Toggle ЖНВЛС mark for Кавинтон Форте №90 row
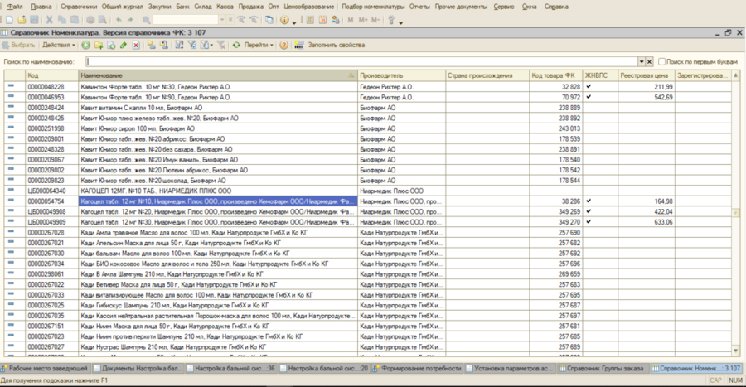Image resolution: width=746 pixels, height=387 pixels. (x=589, y=97)
